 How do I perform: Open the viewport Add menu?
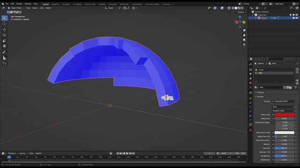click(42, 8)
